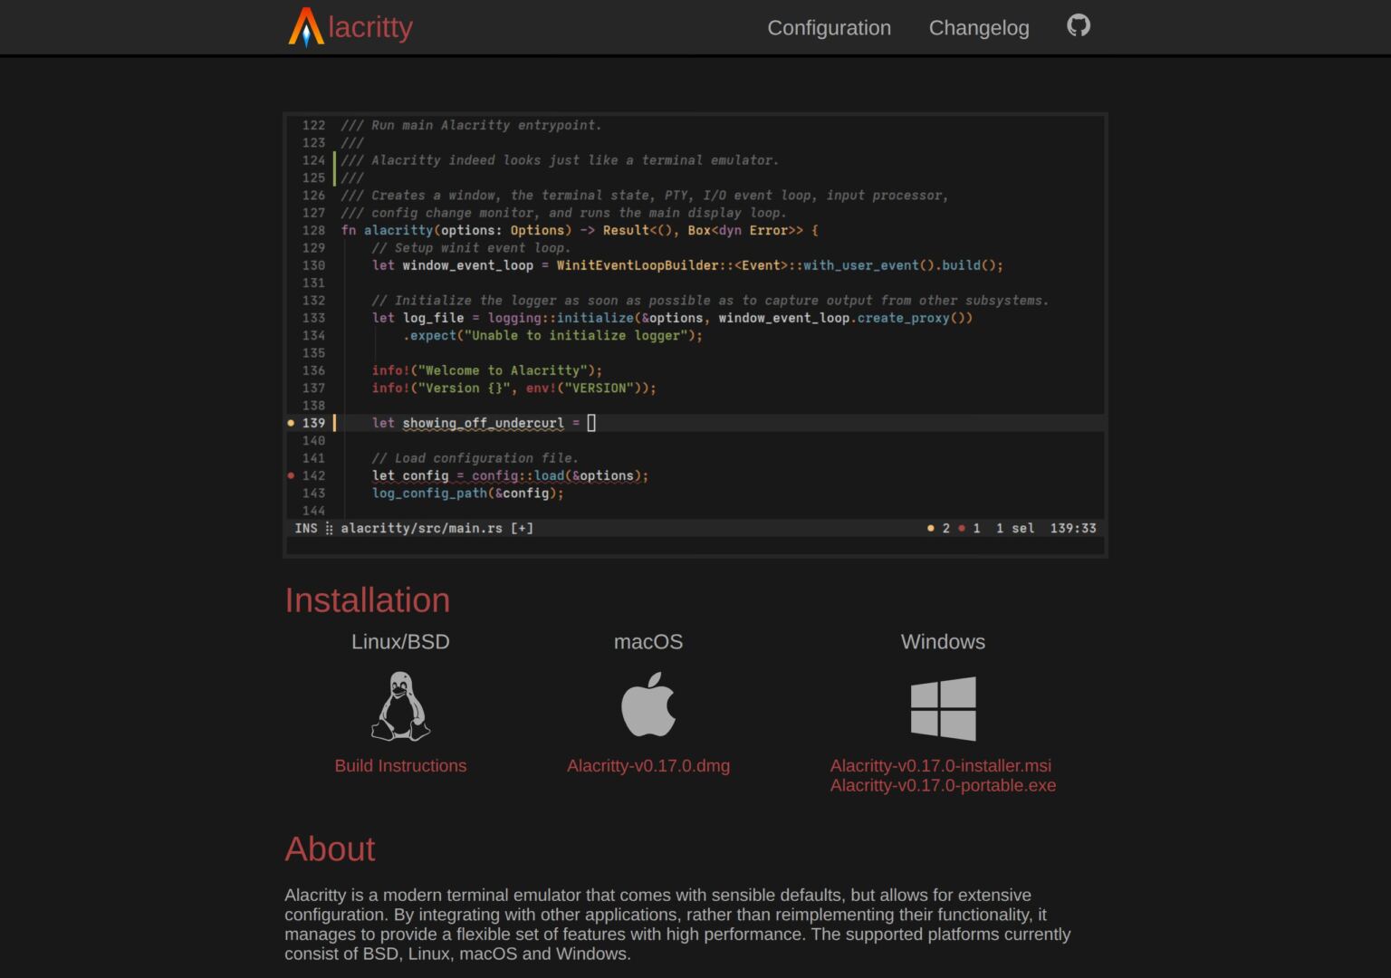Click the 139:33 cursor position in status bar

pos(1073,528)
